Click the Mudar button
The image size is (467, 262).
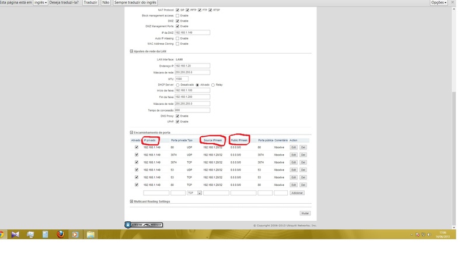tap(305, 213)
